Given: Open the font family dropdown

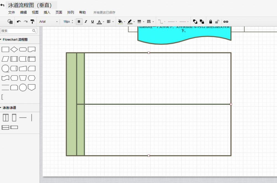Looking at the screenshot, I should tap(48, 21).
